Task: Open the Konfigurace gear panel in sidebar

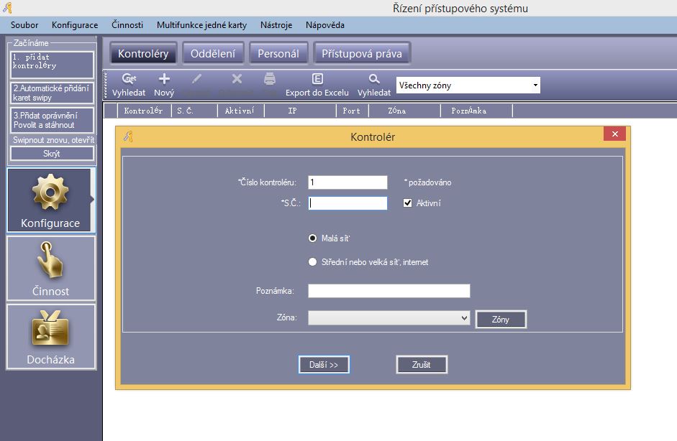Action: click(x=50, y=200)
